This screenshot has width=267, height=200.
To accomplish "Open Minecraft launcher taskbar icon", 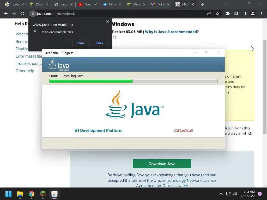I will (43, 194).
